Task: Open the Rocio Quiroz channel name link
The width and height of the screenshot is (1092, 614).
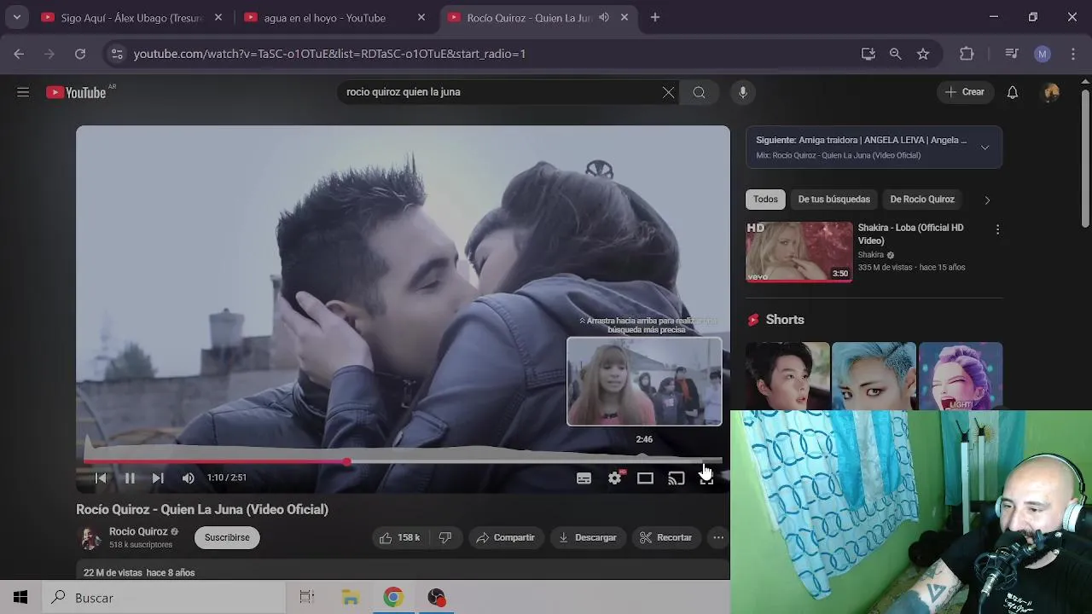Action: tap(138, 531)
